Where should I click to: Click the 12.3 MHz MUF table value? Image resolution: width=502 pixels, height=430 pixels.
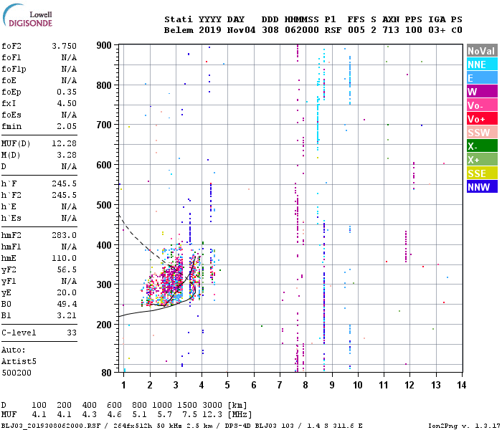pos(212,415)
